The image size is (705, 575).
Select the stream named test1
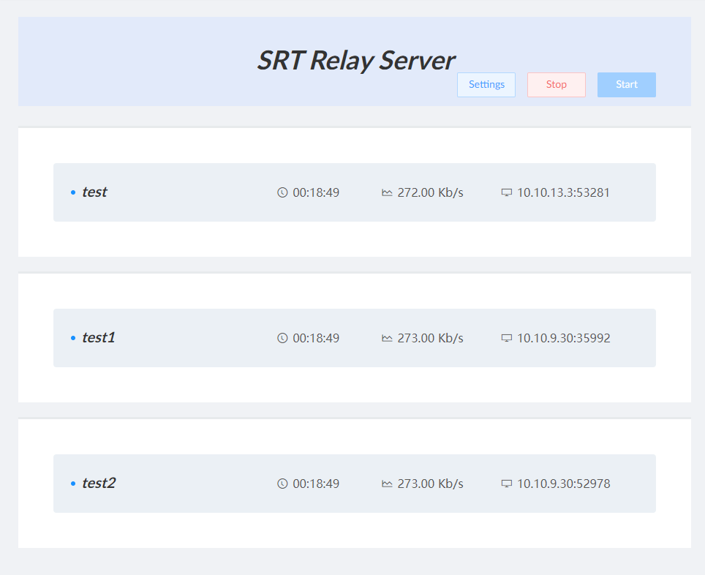point(99,338)
